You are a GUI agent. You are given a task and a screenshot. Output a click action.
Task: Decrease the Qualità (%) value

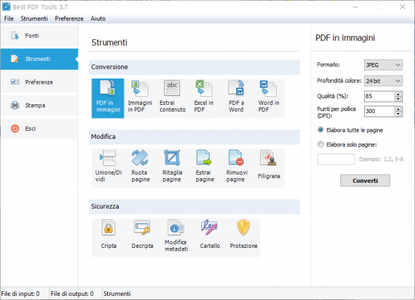[398, 99]
